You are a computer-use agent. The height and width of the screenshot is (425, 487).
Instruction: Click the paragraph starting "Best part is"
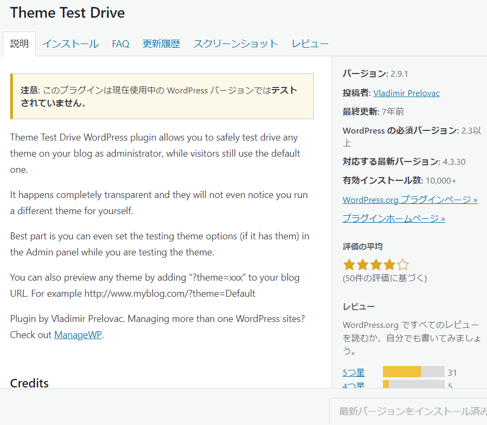(x=160, y=244)
